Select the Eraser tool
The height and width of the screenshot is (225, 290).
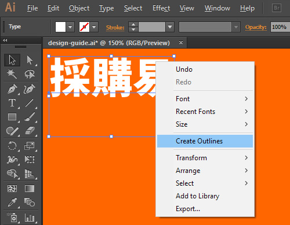click(x=30, y=131)
